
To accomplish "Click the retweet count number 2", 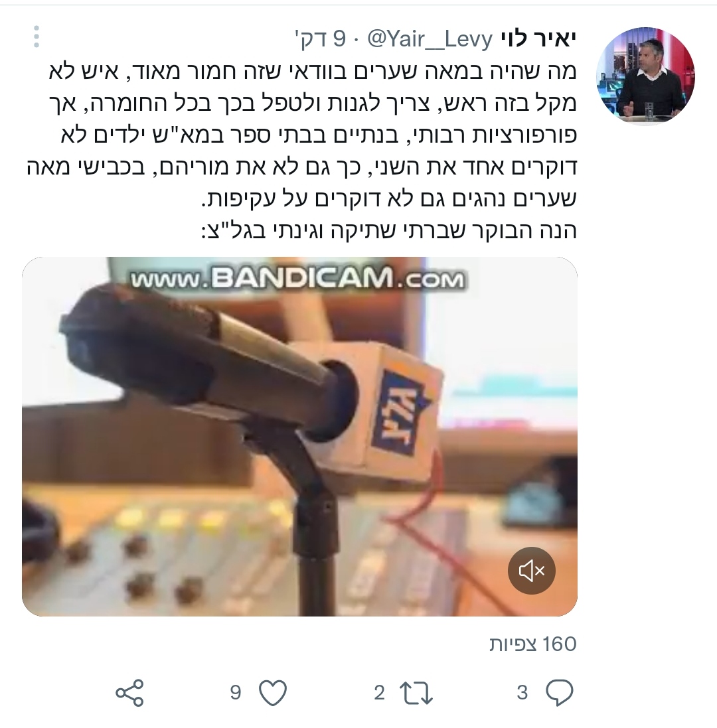I will click(379, 693).
